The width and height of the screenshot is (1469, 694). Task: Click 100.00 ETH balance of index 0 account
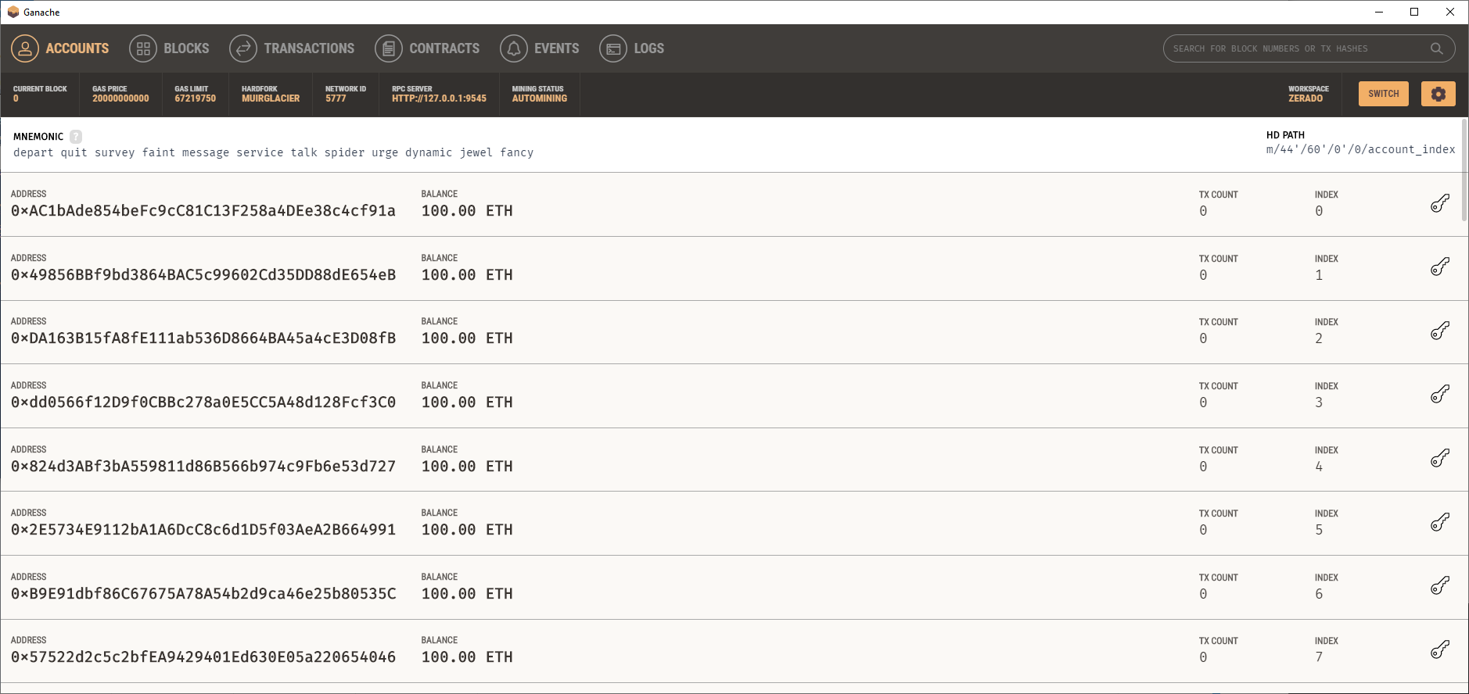[x=467, y=211]
